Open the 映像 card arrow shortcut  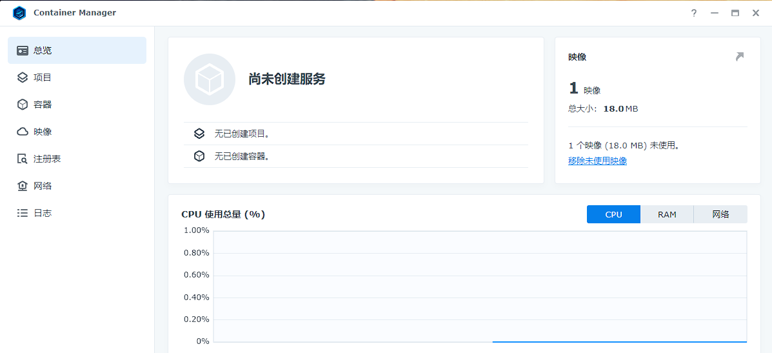coord(740,57)
